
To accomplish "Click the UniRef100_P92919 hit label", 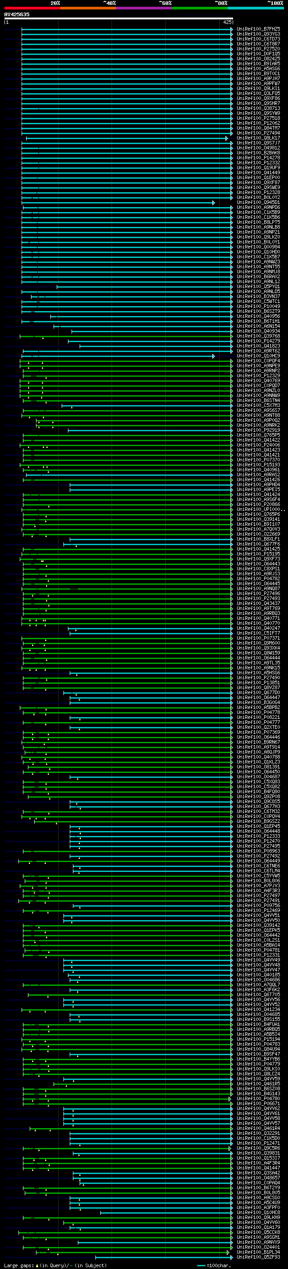I will coord(258,430).
